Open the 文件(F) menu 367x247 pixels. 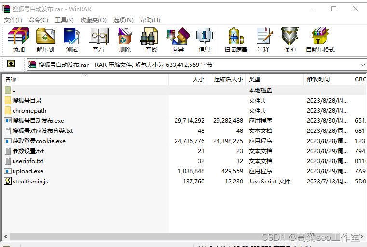[13, 20]
